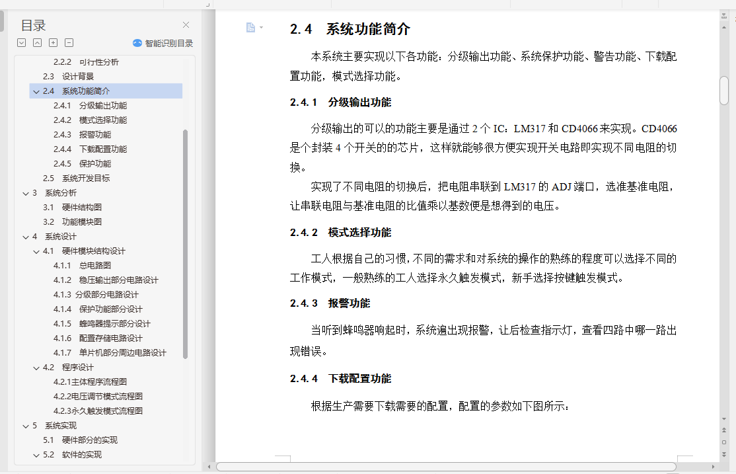Go to 5.1 硬件部分的实现 entry
Screen dimensions: 736x474
coord(80,441)
